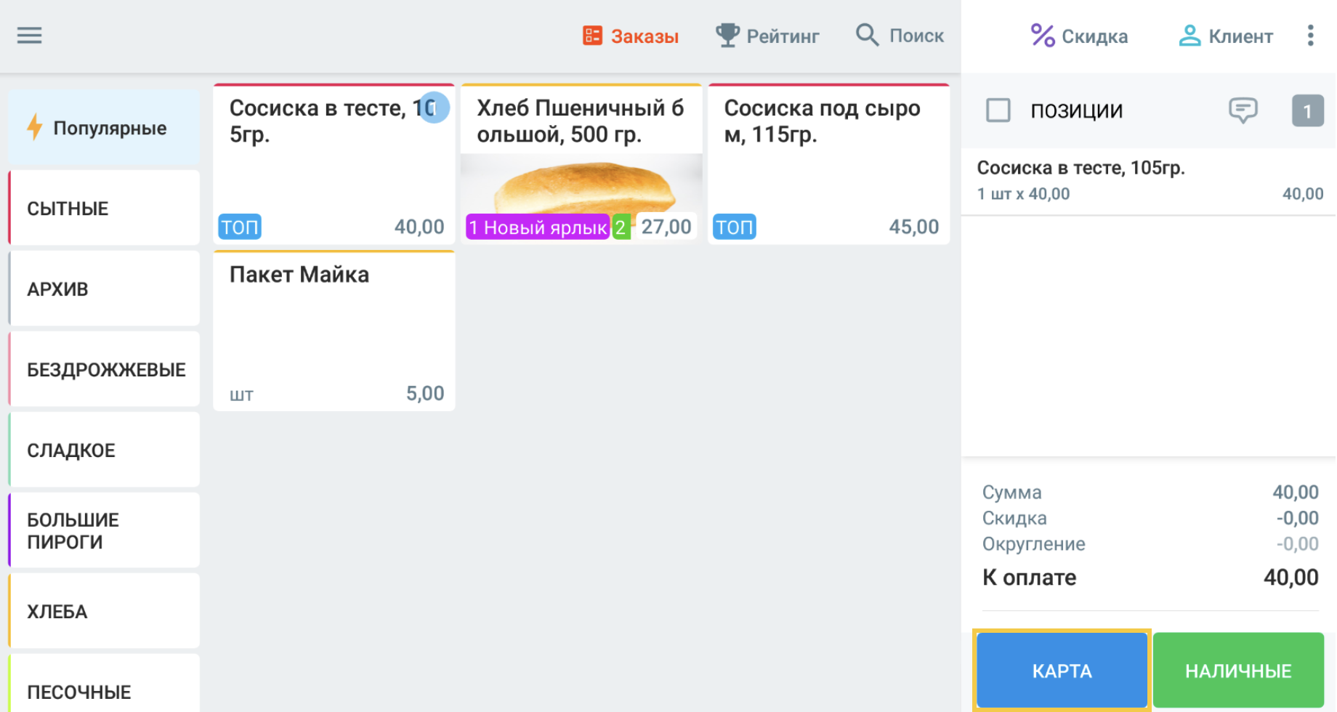1337x712 pixels.
Task: Open the БОЛЬШИЕ ПИРОГИ category
Action: pos(104,531)
